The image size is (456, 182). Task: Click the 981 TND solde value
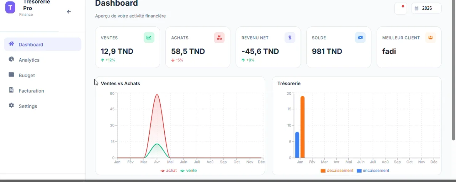327,51
